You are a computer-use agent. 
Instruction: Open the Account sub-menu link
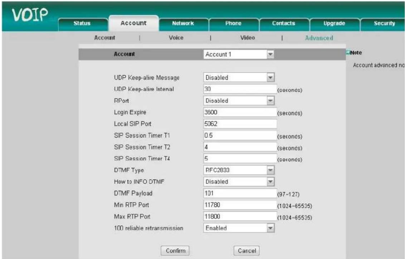[104, 38]
